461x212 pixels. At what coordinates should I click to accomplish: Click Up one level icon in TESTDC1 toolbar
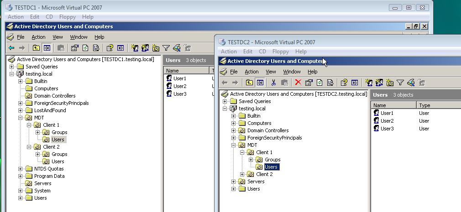(36, 48)
